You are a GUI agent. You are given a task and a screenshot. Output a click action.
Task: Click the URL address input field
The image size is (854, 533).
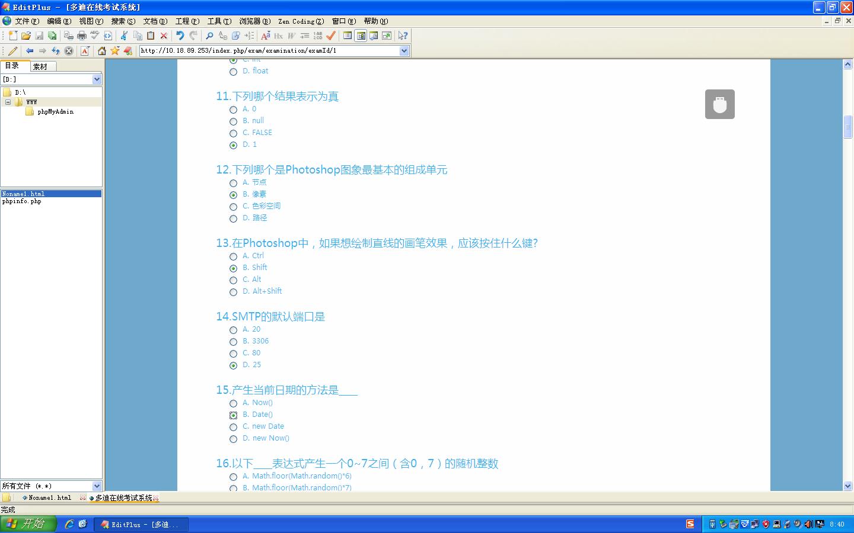tap(269, 51)
